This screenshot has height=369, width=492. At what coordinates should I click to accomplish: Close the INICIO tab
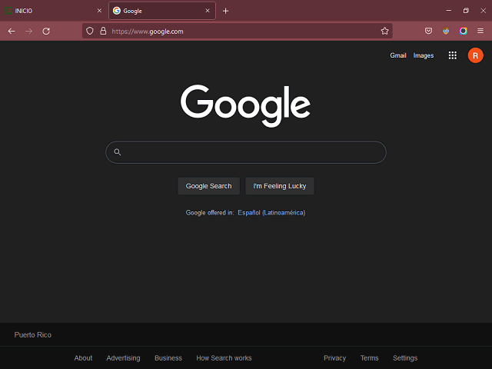tap(99, 11)
